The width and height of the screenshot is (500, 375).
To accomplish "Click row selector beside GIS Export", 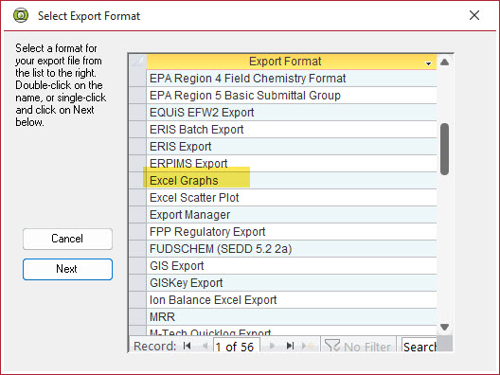I will [137, 266].
